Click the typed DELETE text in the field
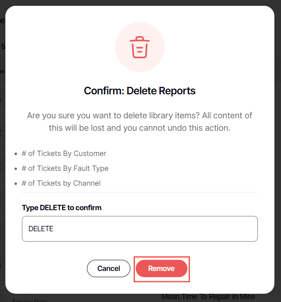The image size is (281, 302). (x=41, y=229)
